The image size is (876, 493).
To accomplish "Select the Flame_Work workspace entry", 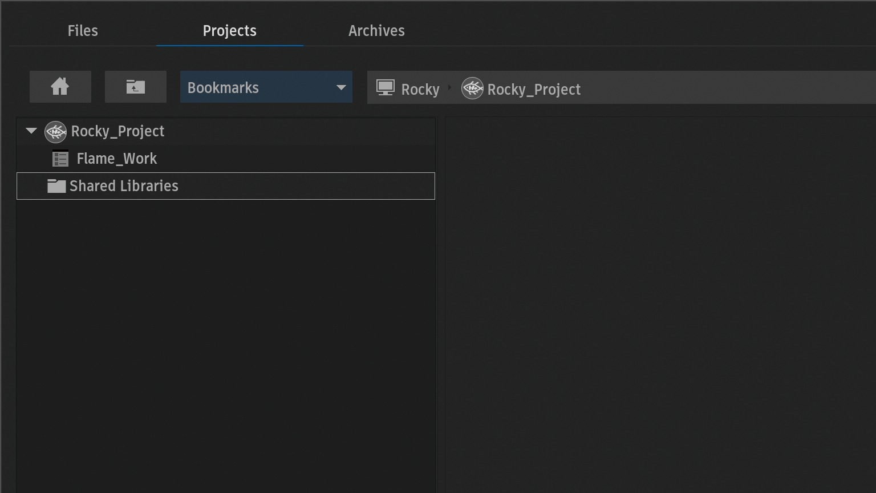I will 116,159.
